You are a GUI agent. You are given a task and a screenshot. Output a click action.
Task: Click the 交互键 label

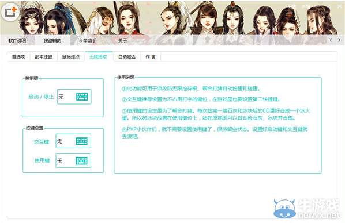coord(42,141)
